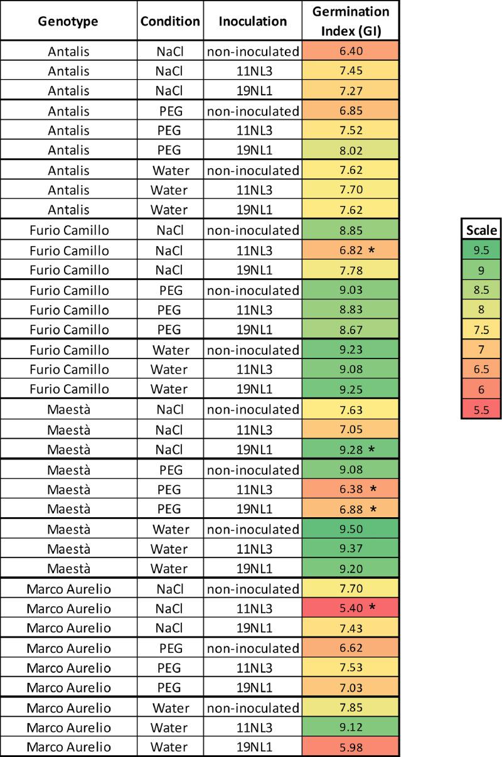Click the Scale legend header
The width and height of the screenshot is (502, 757).
(x=481, y=230)
